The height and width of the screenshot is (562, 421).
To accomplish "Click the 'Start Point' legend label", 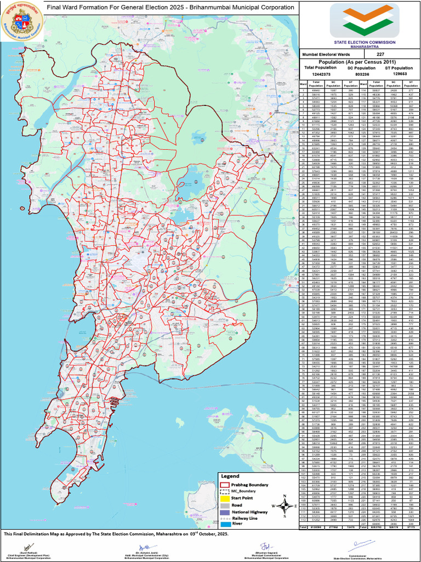I will coord(243,498).
